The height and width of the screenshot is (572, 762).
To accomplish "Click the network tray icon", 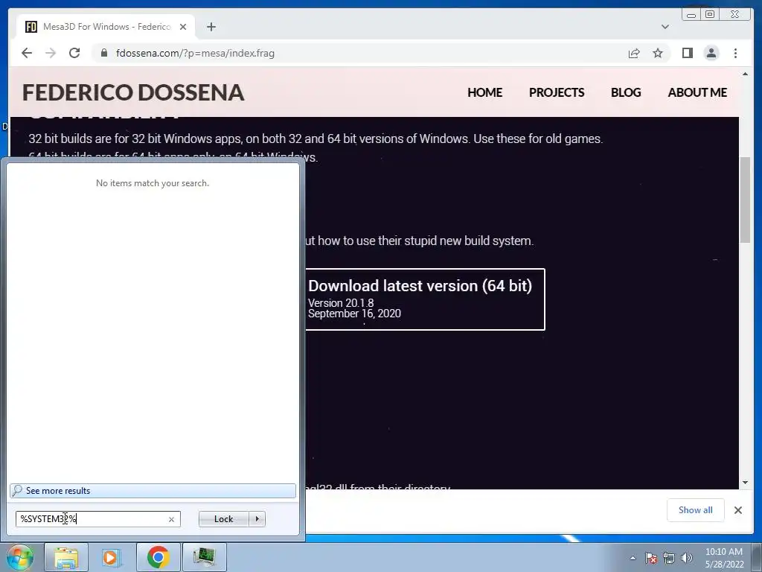I will 669,558.
